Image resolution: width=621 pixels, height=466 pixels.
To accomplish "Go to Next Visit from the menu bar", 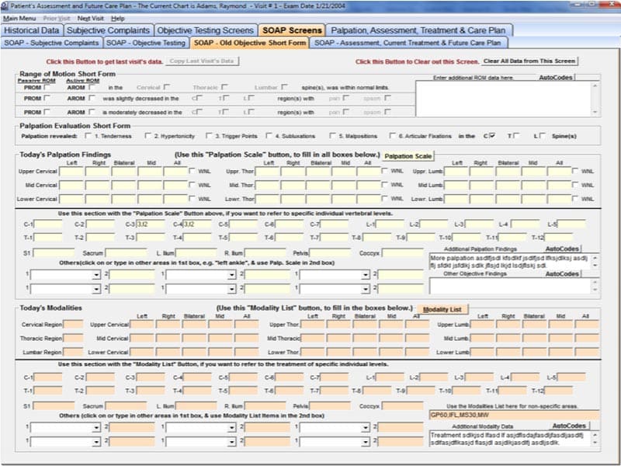I will pyautogui.click(x=91, y=18).
